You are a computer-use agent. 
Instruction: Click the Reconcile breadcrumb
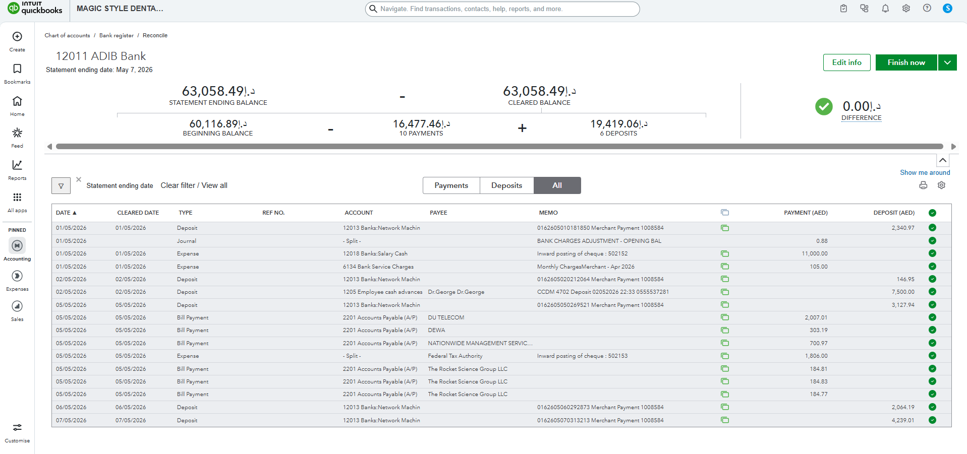tap(155, 35)
